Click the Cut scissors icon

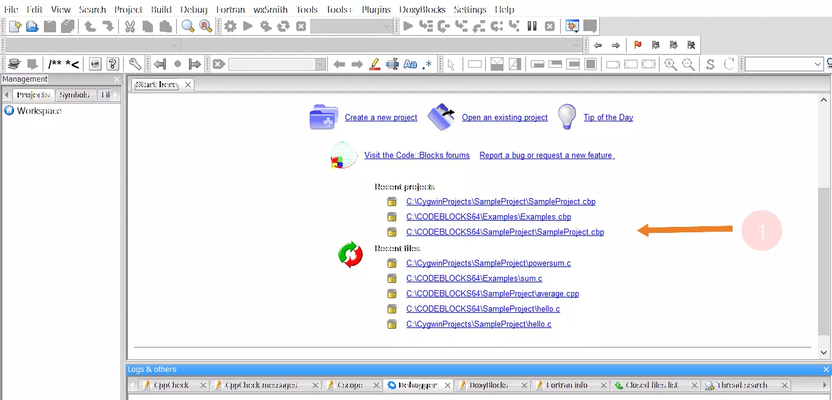130,26
